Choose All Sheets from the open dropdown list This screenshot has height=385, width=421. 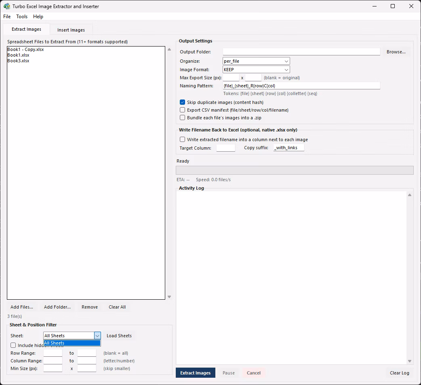(x=72, y=343)
